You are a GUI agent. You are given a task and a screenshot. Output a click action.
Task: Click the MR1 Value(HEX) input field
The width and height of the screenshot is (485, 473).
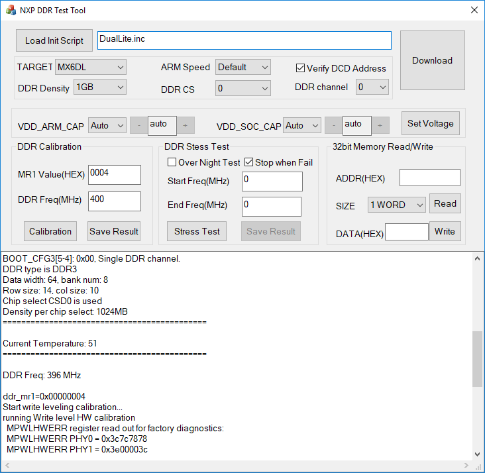[x=115, y=175]
